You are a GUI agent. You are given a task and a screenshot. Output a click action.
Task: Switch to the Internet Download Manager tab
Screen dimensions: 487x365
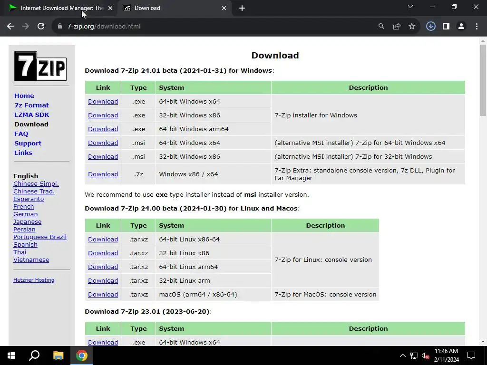coord(58,9)
